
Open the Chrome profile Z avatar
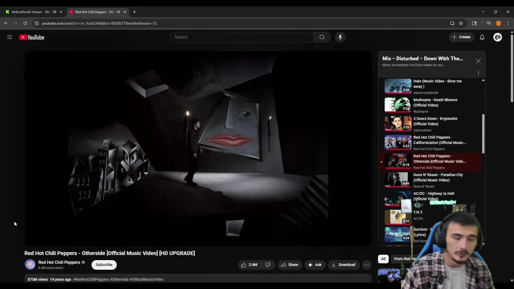(x=498, y=23)
